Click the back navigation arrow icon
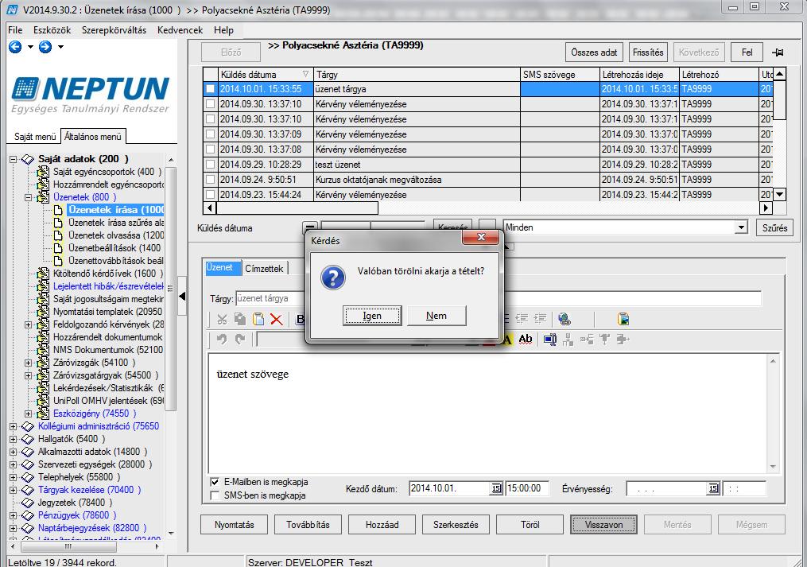 [15, 47]
